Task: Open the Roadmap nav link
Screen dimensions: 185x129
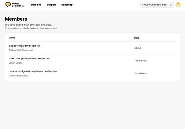Action: tap(67, 5)
